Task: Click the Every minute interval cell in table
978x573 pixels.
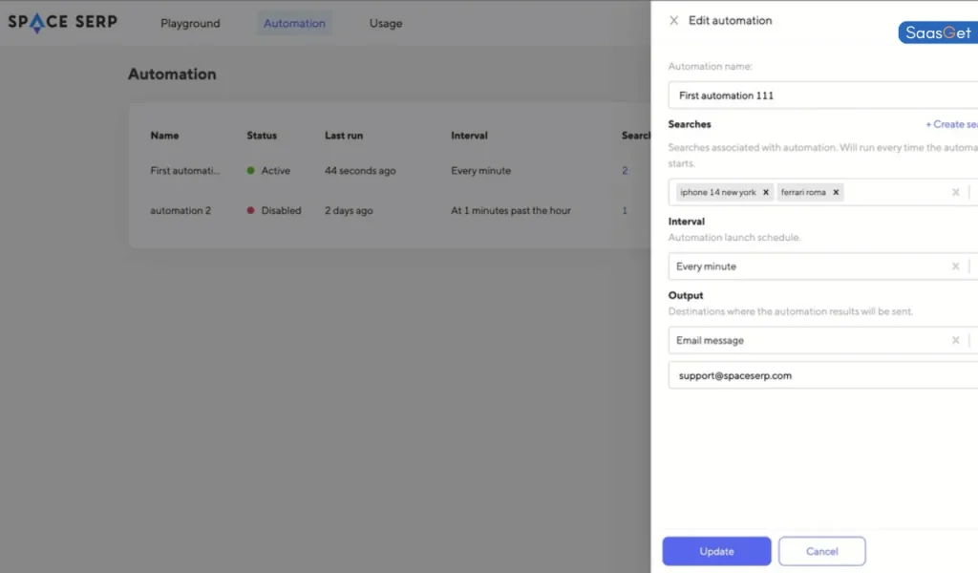Action: (481, 170)
